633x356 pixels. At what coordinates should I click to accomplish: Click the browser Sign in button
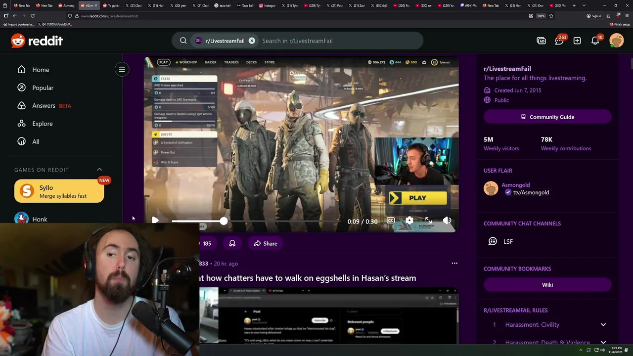pos(593,16)
